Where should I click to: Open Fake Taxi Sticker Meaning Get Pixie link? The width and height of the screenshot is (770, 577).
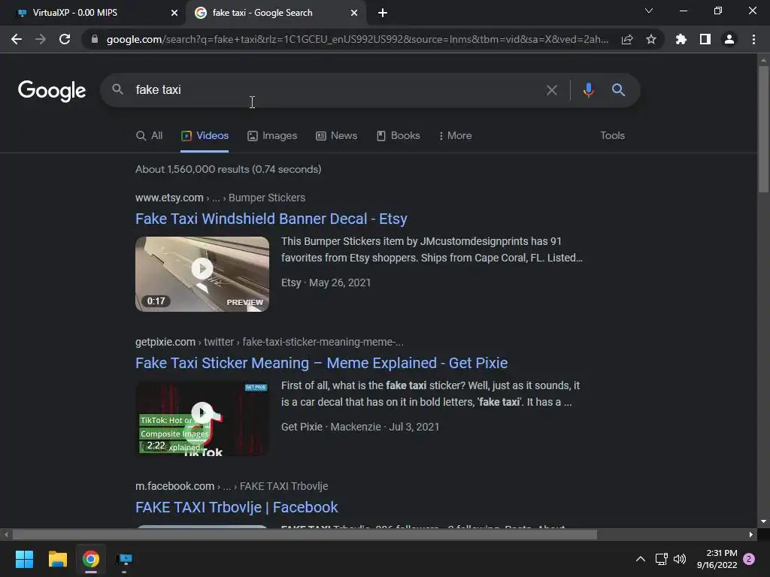tap(322, 363)
